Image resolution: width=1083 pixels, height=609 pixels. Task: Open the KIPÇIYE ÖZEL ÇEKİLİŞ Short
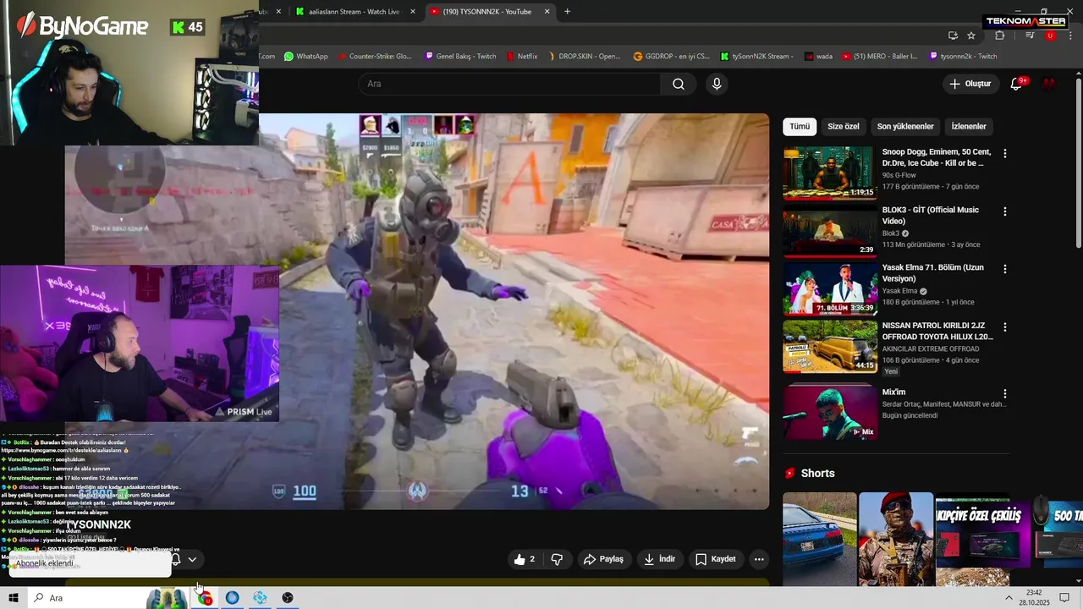[983, 540]
